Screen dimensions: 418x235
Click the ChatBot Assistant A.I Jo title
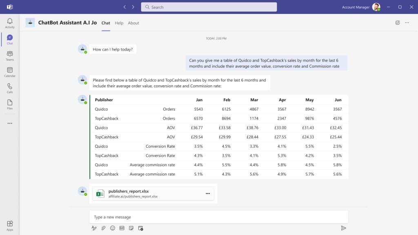[67, 23]
